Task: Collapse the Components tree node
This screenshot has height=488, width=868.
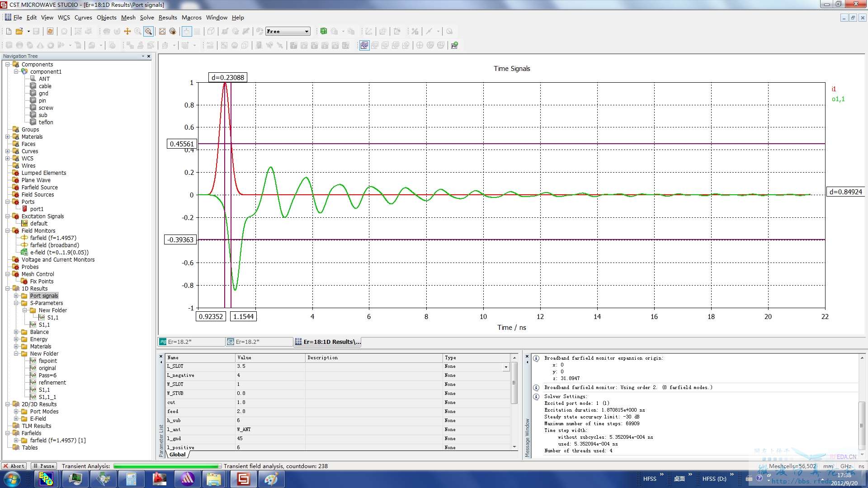Action: point(8,65)
